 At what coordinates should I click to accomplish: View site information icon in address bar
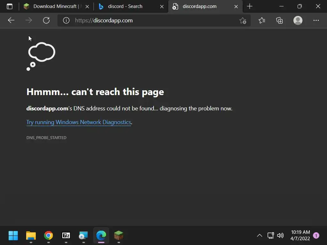[x=66, y=20]
